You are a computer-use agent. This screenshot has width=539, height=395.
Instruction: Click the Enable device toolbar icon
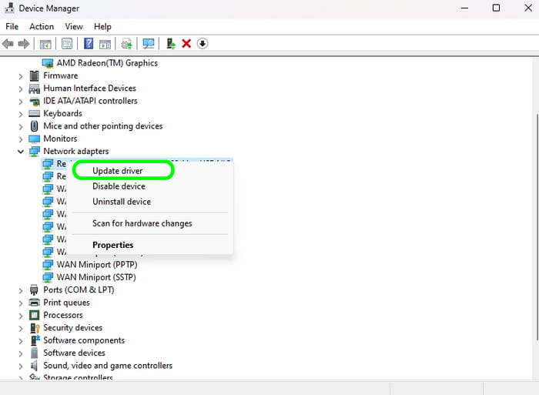170,44
